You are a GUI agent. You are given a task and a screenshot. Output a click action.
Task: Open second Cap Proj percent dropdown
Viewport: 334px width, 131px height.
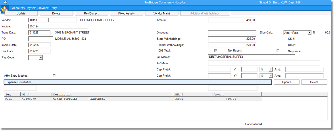coord(271,76)
